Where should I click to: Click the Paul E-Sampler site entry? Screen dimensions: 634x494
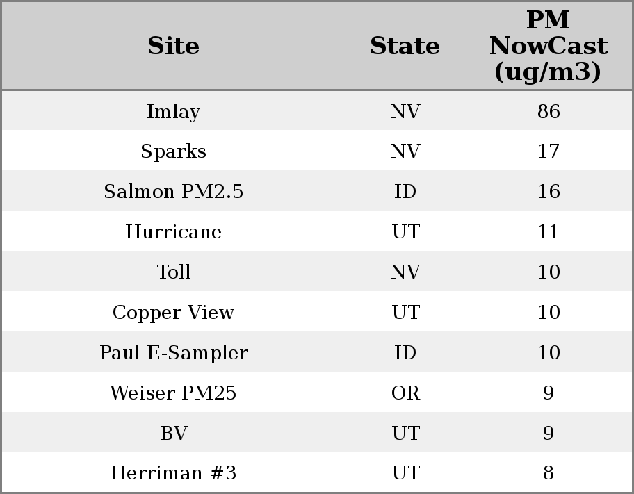173,352
